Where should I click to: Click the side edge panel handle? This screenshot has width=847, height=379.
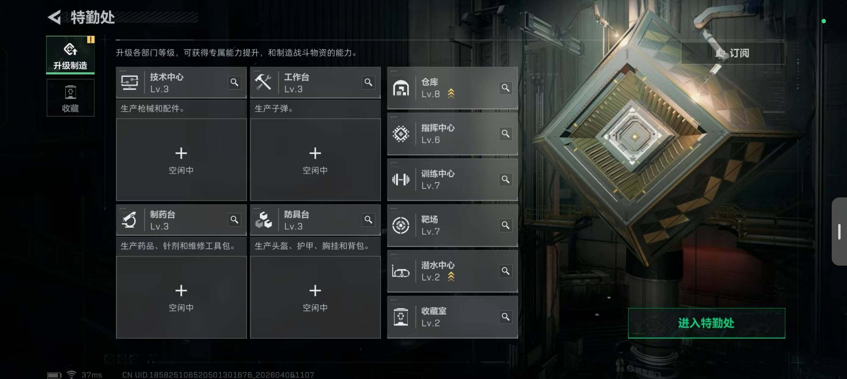[839, 231]
